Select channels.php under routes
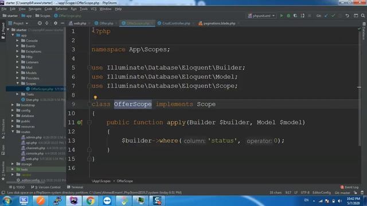 point(36,148)
